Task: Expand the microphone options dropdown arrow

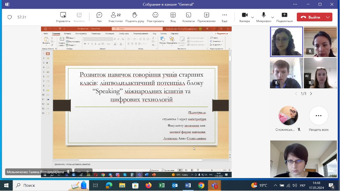Action: [273, 17]
